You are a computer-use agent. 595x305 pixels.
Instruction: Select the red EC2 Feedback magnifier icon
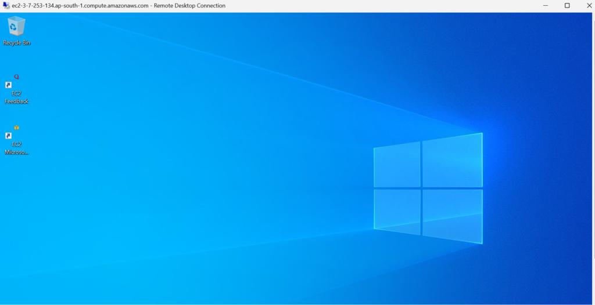(x=16, y=77)
